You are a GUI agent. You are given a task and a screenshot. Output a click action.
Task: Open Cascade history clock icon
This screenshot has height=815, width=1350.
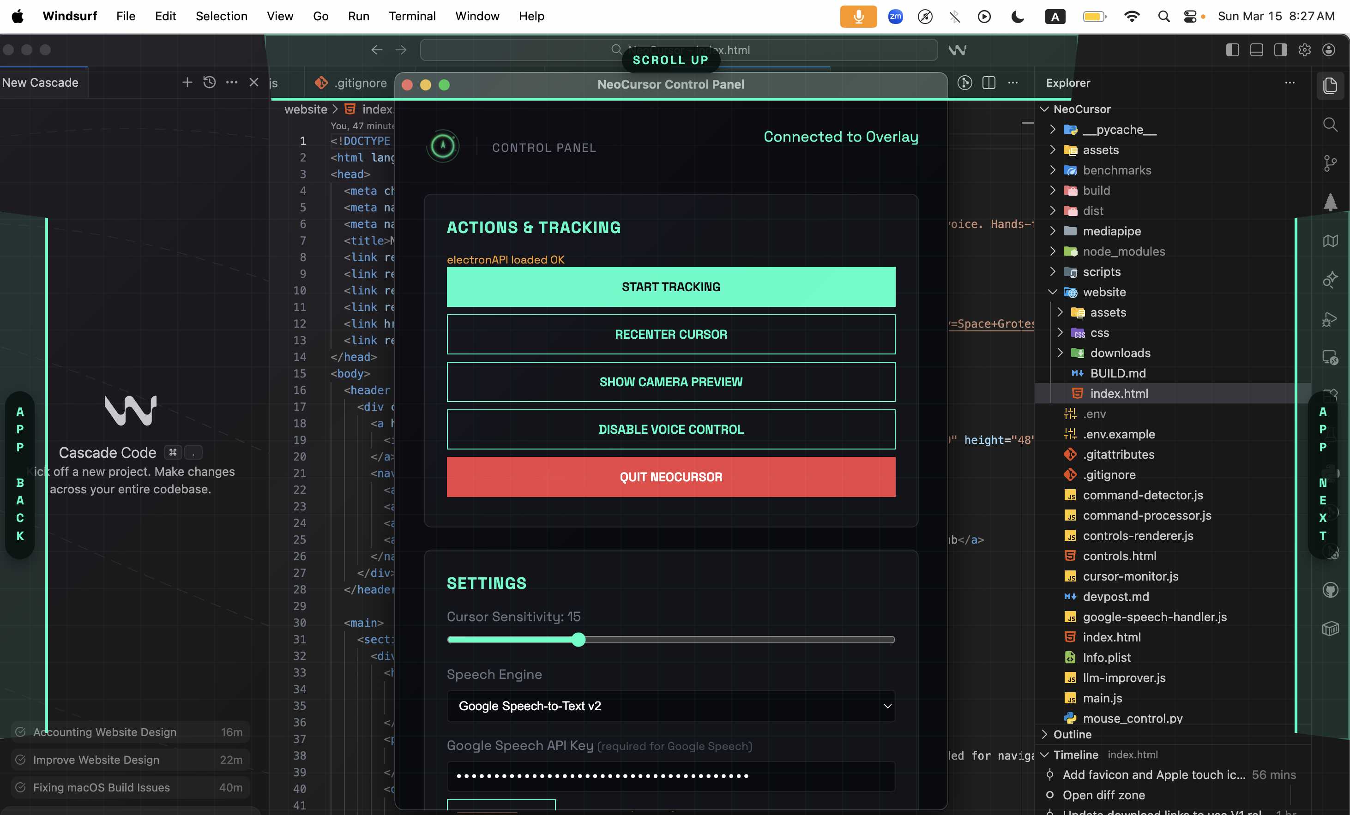pos(209,82)
